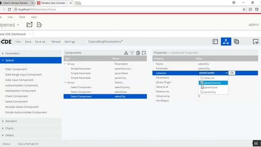The width and height of the screenshot is (261, 147).
Task: Expand the Others sidebar section
Action: point(31,135)
